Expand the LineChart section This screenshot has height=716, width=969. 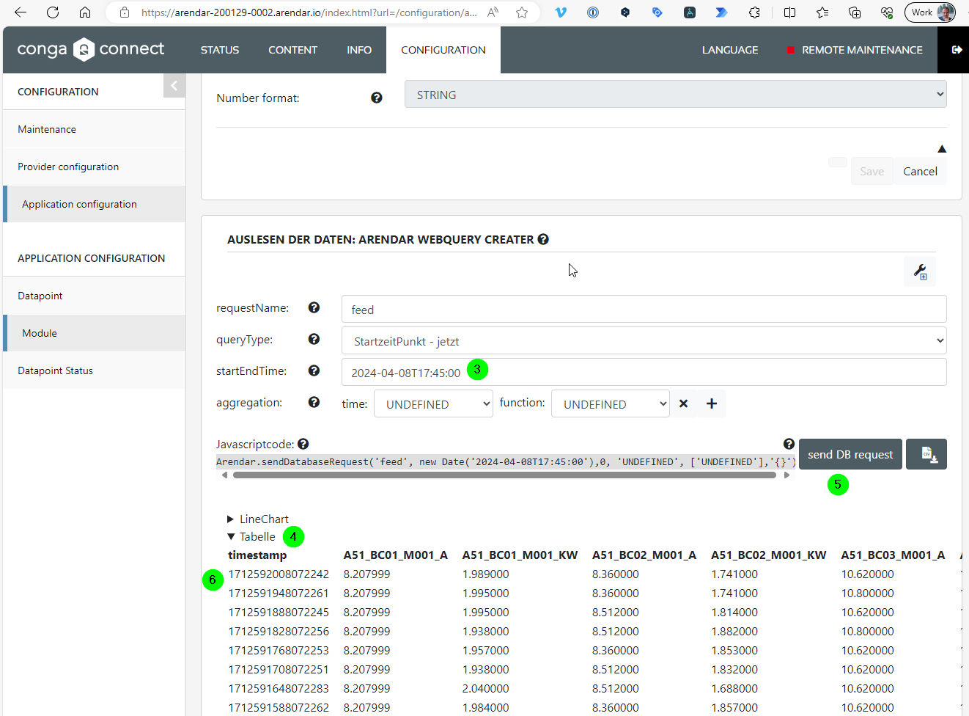(x=258, y=519)
